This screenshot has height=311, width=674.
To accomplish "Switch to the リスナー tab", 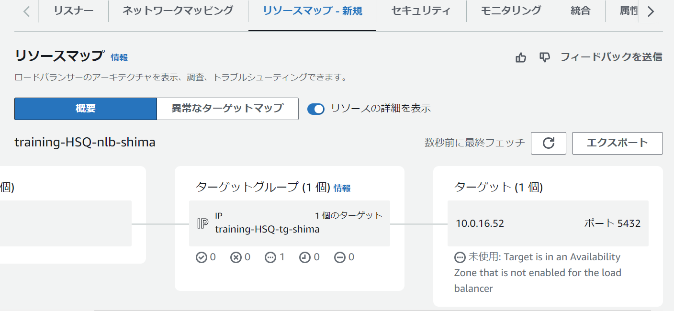I will pos(73,11).
